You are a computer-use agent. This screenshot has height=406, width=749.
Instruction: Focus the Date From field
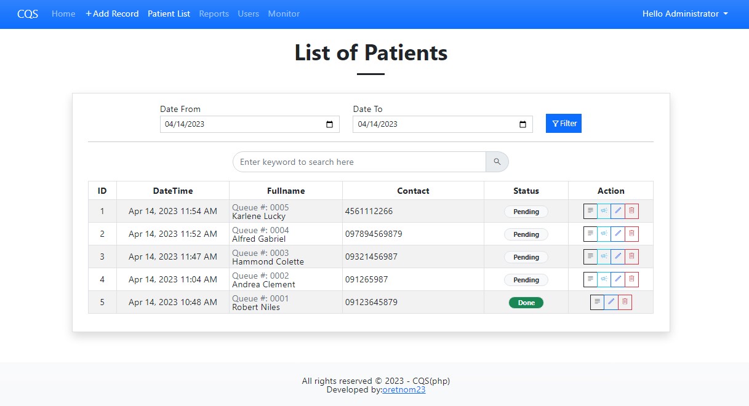[250, 124]
